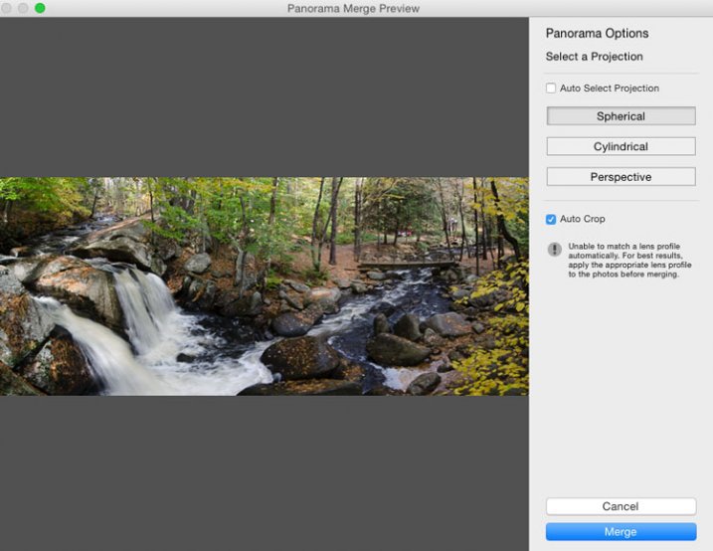Uncheck the Auto Crop checkbox
713x551 pixels.
(551, 219)
